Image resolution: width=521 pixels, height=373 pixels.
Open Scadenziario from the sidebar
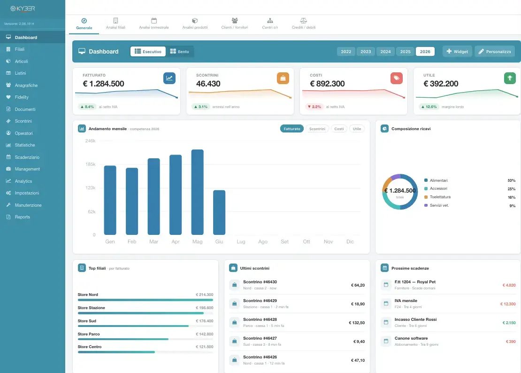32,157
